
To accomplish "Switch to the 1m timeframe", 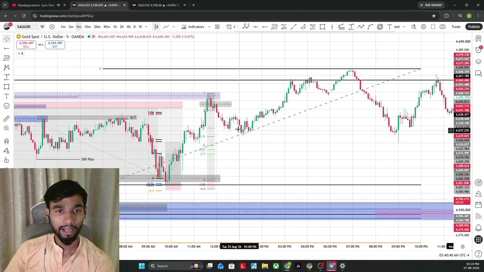I will click(63, 27).
